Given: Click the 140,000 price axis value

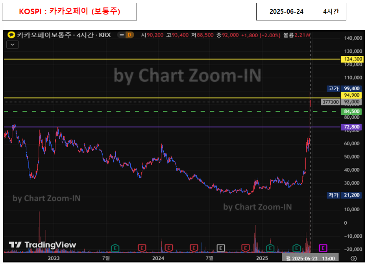Looking at the screenshot, I should pyautogui.click(x=353, y=38).
